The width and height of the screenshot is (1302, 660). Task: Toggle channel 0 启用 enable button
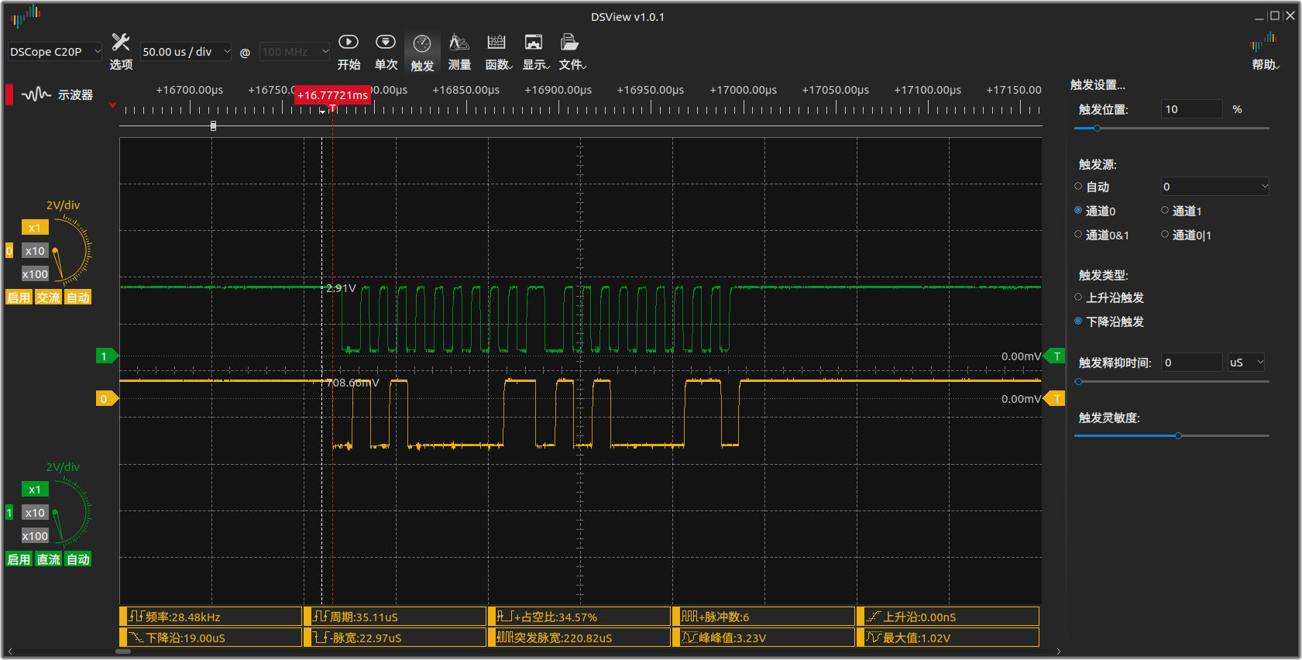(x=19, y=297)
